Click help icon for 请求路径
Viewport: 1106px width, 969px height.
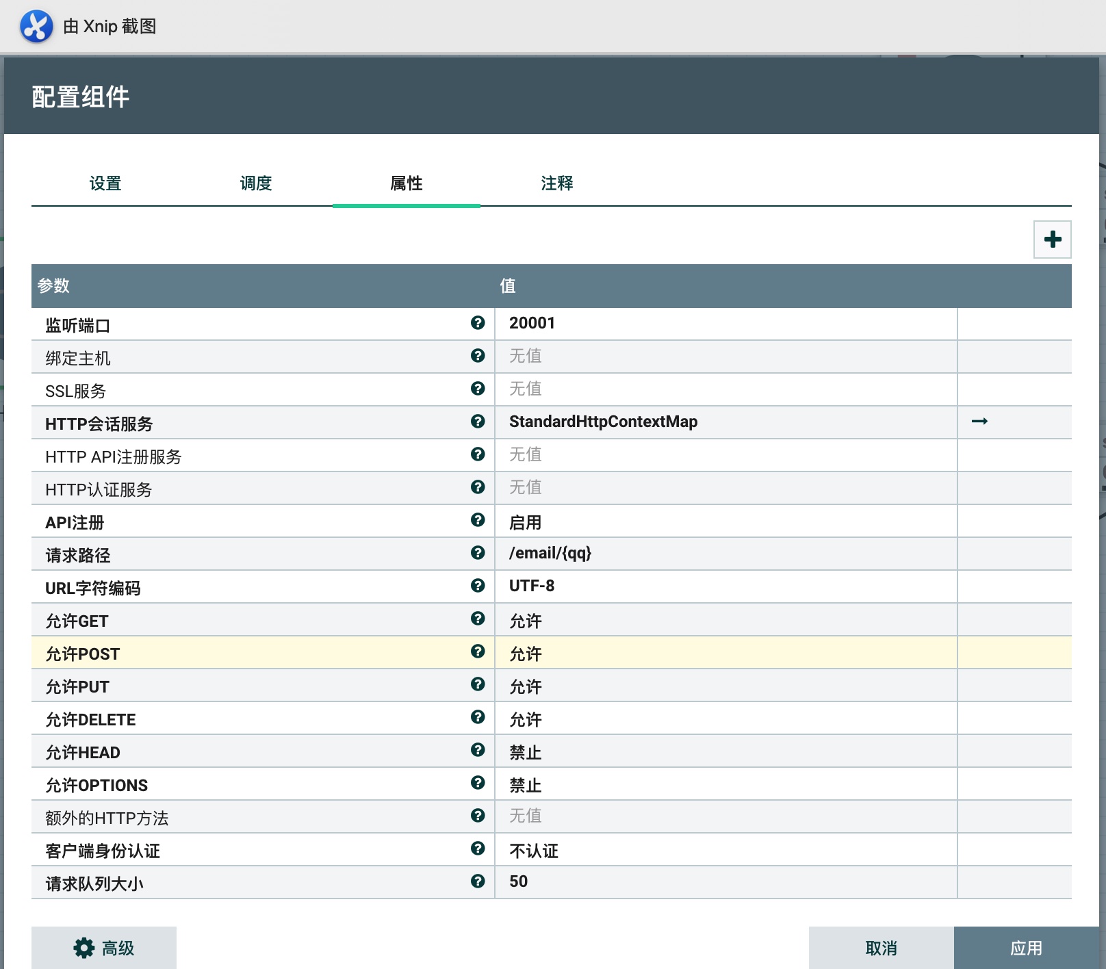[x=478, y=553]
